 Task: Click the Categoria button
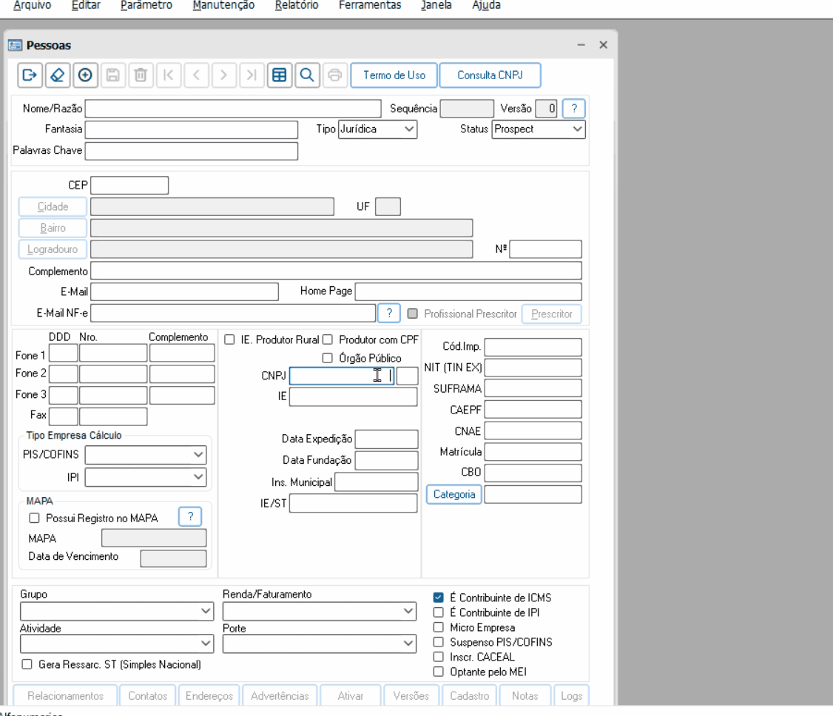pyautogui.click(x=454, y=494)
